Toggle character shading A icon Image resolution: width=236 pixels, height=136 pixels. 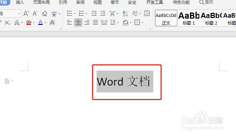coord(52,22)
